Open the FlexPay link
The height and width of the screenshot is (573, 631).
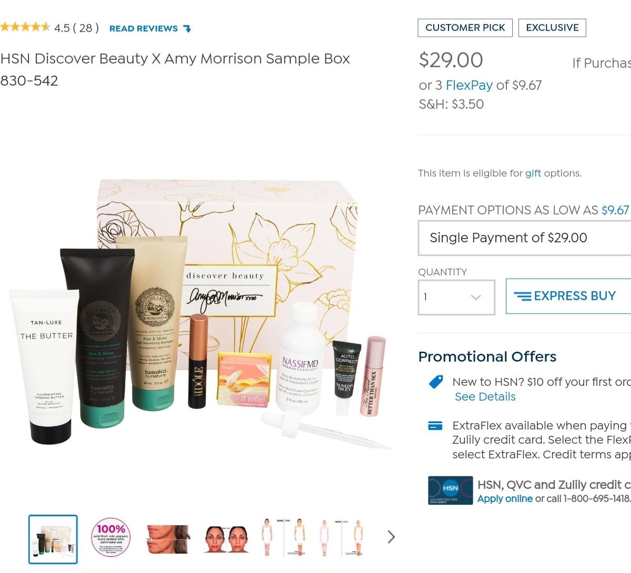click(469, 85)
